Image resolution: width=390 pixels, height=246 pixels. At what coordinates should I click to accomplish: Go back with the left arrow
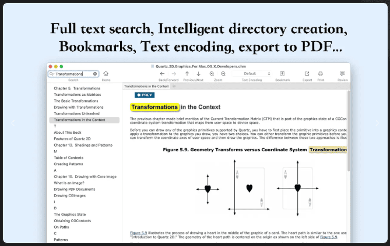(x=162, y=74)
